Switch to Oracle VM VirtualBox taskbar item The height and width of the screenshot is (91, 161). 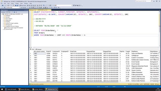(11, 89)
